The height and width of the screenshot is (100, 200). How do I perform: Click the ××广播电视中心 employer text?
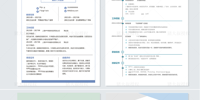(142, 37)
